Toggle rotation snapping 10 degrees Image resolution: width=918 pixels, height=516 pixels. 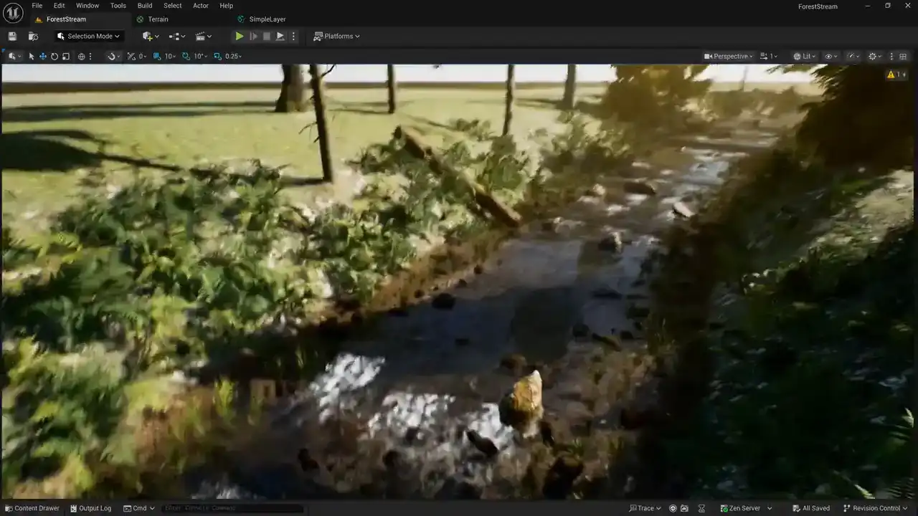click(x=194, y=57)
